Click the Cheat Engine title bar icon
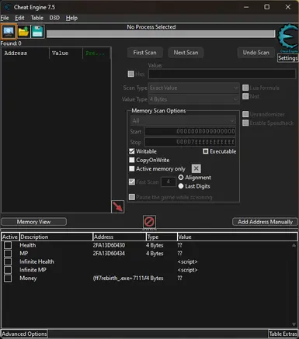The width and height of the screenshot is (299, 339). pyautogui.click(x=8, y=7)
